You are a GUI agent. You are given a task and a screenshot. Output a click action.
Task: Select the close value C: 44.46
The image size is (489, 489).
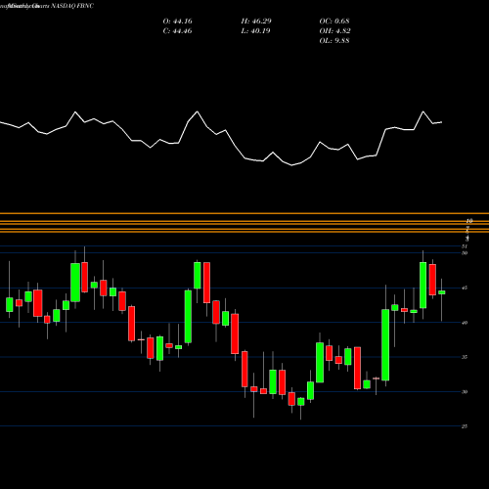click(177, 31)
